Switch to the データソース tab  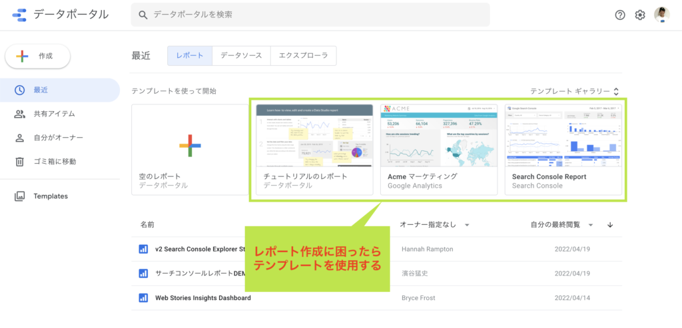point(241,56)
